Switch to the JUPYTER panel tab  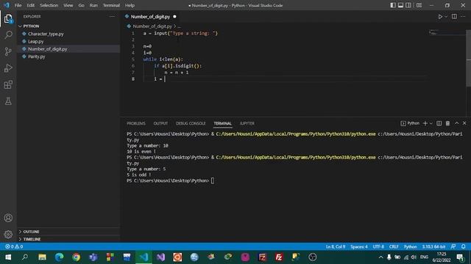point(247,123)
